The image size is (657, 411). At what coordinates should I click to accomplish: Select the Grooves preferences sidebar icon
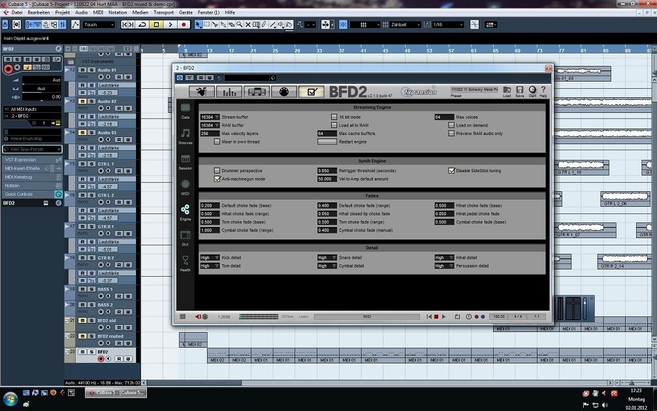(x=185, y=134)
